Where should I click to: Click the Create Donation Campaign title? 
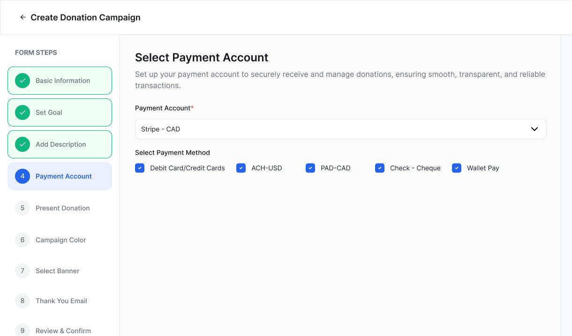tap(85, 17)
